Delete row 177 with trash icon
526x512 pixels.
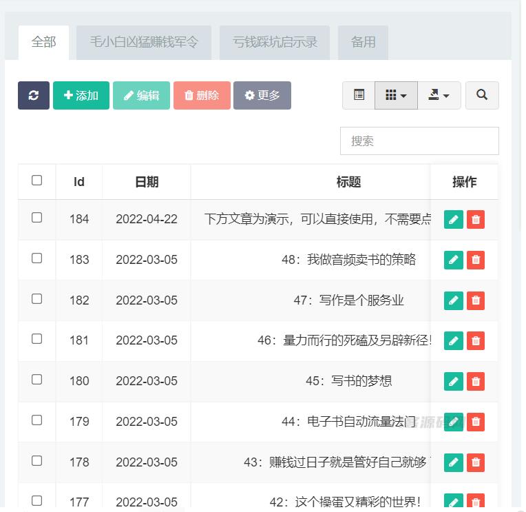coord(476,501)
